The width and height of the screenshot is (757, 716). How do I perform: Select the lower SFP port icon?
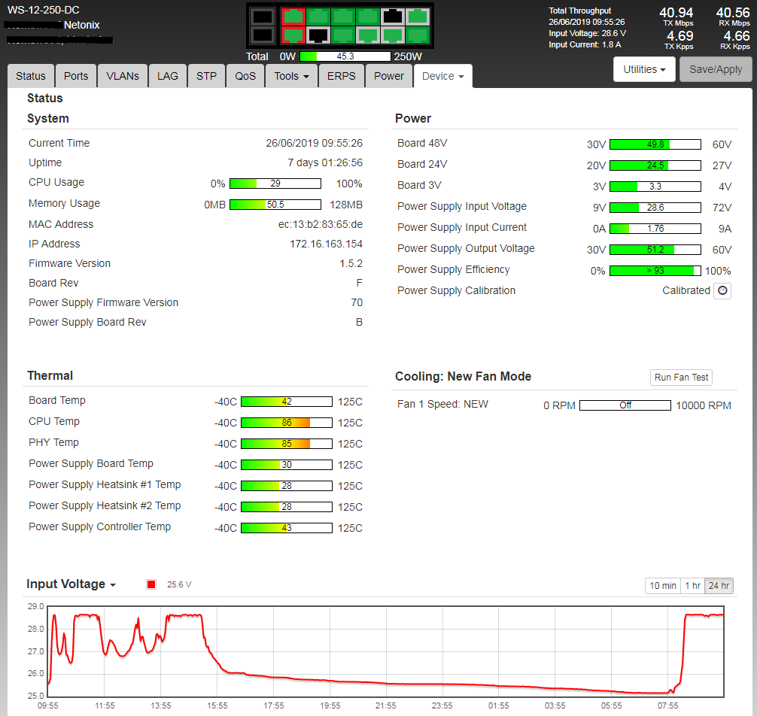pyautogui.click(x=263, y=35)
